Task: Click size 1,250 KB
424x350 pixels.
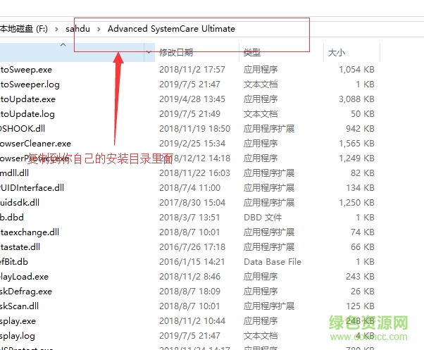Action: [357, 203]
